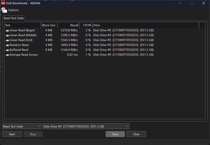The width and height of the screenshot is (210, 145).
Task: Click the 5279.8 MB/s result value
Action: [69, 30]
